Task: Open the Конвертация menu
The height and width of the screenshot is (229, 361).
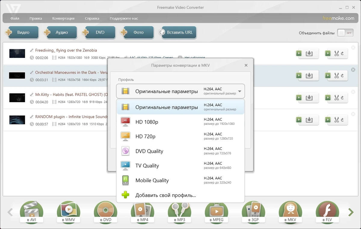Action: tap(63, 18)
